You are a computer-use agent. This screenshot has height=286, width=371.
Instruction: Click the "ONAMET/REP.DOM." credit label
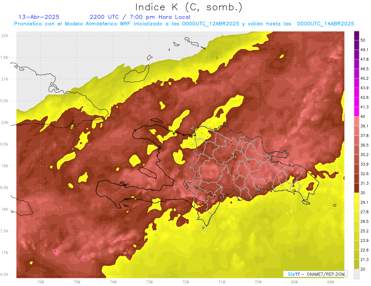click(326, 274)
